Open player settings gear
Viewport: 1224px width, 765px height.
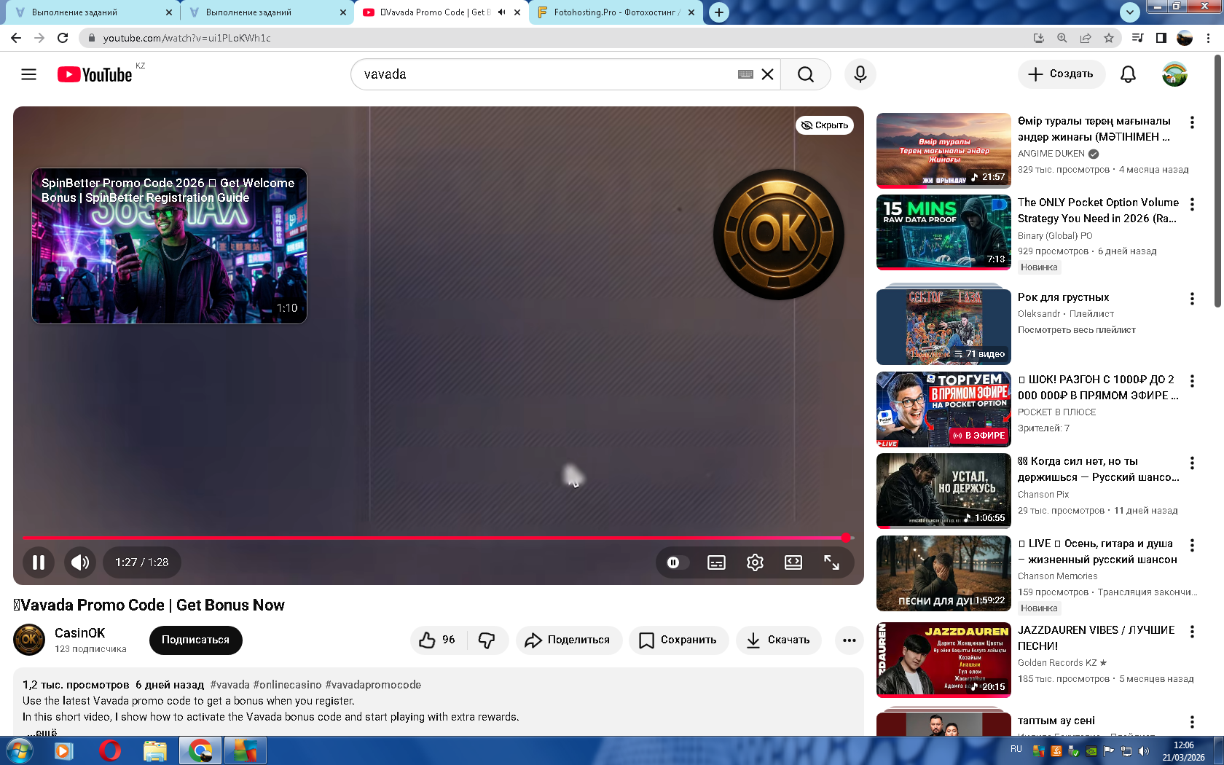pos(755,562)
